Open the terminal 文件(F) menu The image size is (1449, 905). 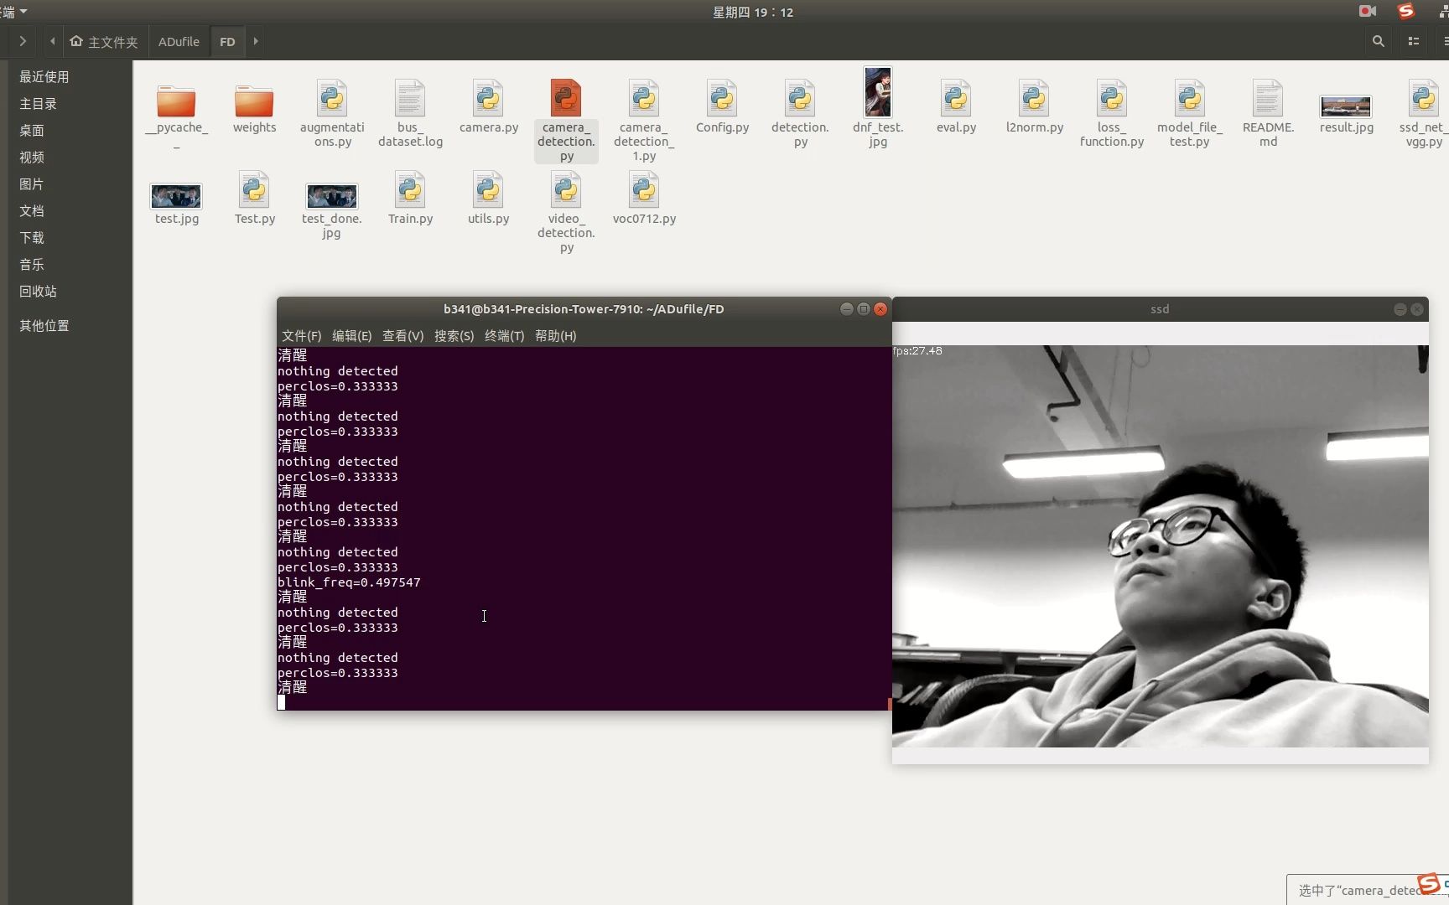(x=302, y=336)
